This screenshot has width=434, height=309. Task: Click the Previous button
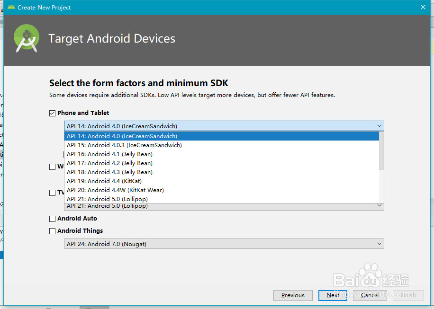tap(293, 295)
